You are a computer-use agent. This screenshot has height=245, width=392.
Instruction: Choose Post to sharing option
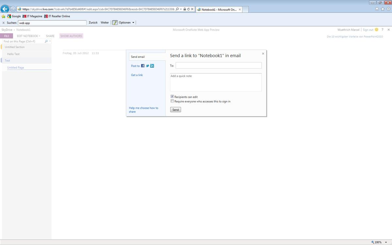coord(135,66)
